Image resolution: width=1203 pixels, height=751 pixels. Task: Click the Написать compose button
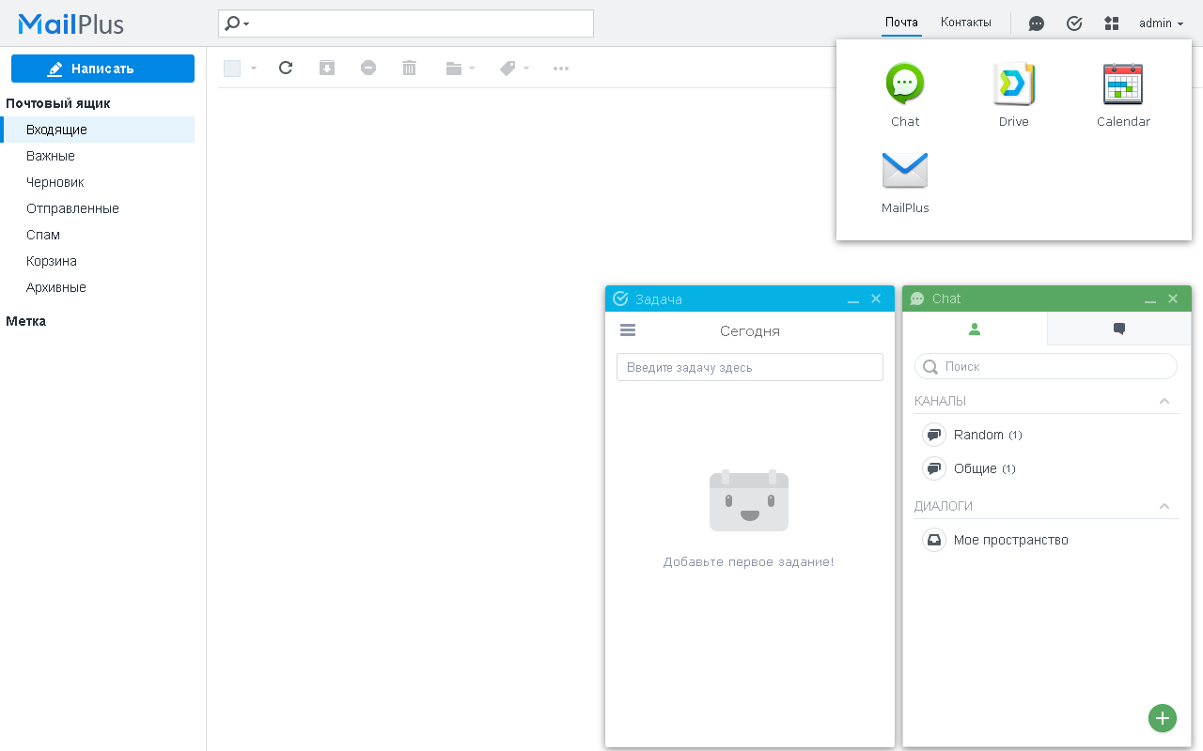click(x=102, y=69)
